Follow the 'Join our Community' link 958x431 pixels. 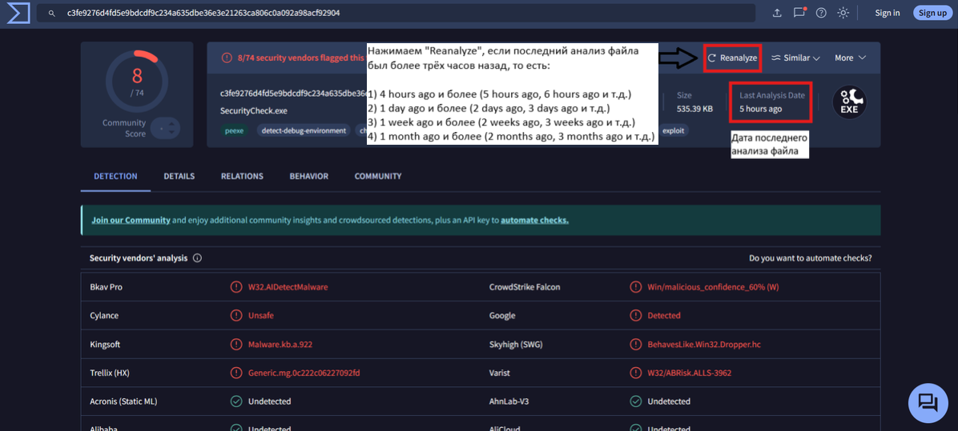coord(131,220)
